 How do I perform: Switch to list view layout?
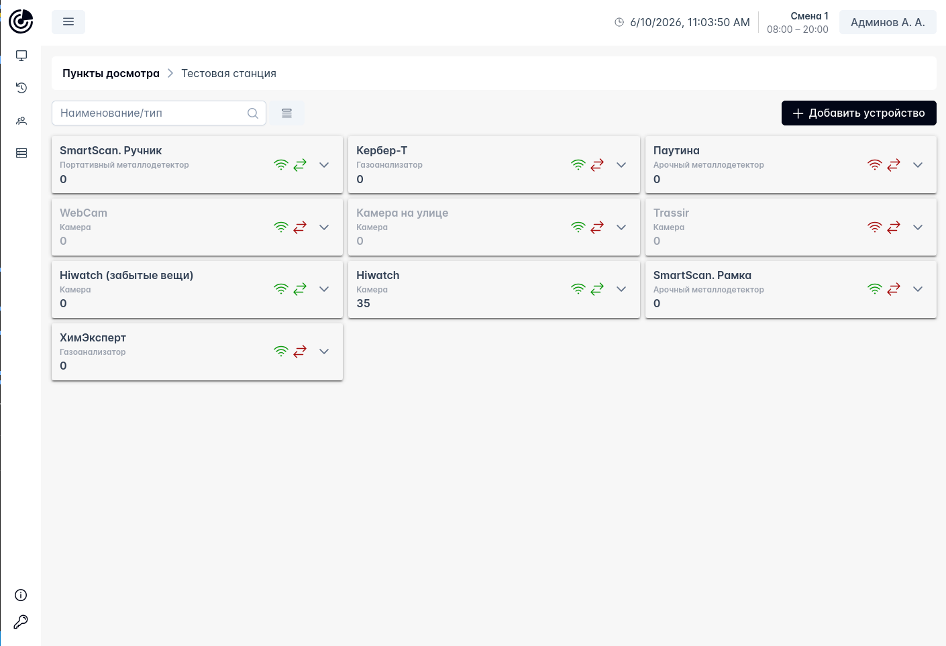pyautogui.click(x=287, y=113)
